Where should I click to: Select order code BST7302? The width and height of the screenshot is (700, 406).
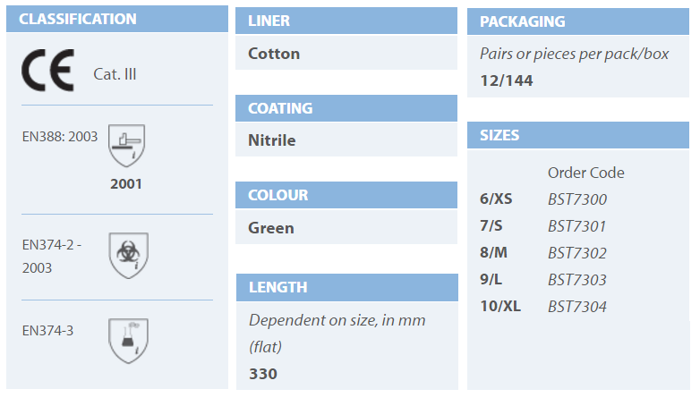pyautogui.click(x=576, y=253)
